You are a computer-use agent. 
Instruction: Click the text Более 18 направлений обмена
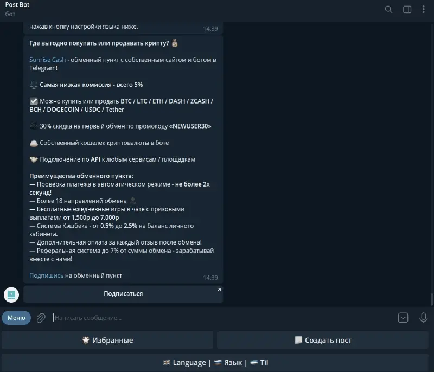(82, 201)
